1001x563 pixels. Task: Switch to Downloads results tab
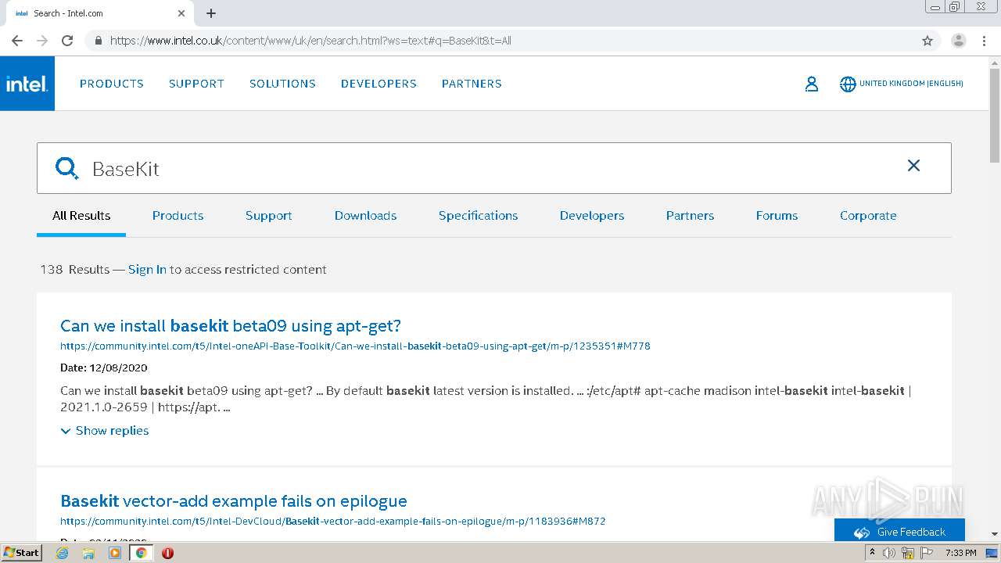coord(365,216)
